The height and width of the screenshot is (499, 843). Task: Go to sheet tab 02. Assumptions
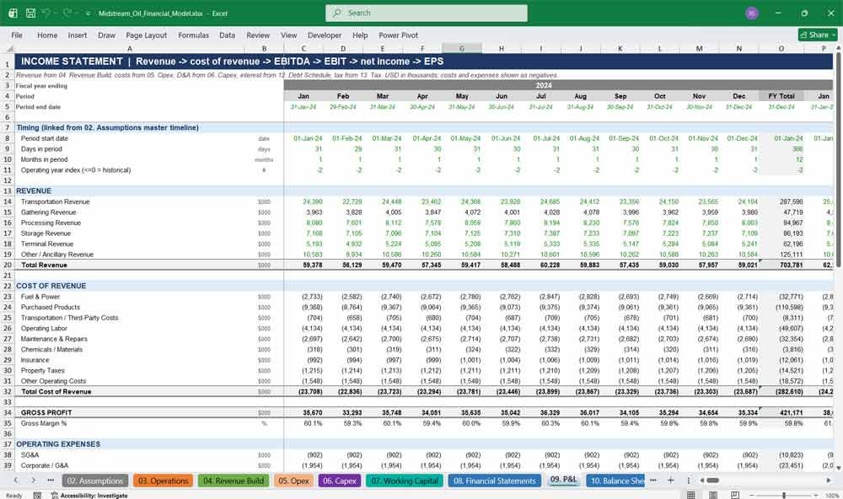[94, 480]
